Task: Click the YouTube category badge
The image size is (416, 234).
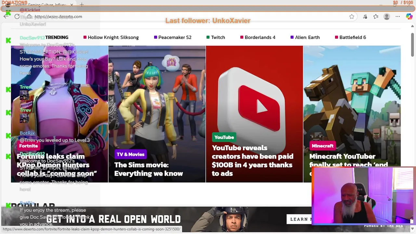Action: pyautogui.click(x=224, y=137)
